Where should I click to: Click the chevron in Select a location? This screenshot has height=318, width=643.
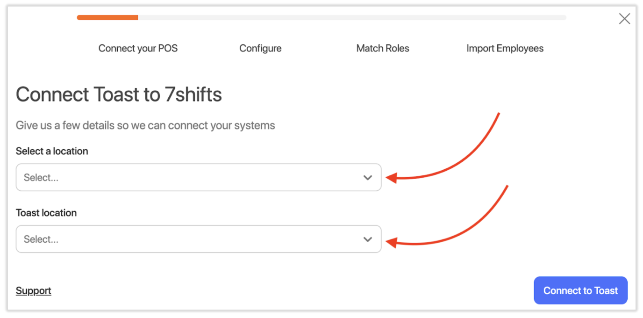pyautogui.click(x=368, y=178)
